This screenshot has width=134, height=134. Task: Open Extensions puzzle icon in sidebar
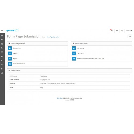(2, 48)
